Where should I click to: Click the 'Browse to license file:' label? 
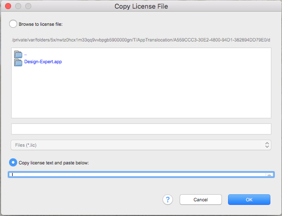pos(41,24)
